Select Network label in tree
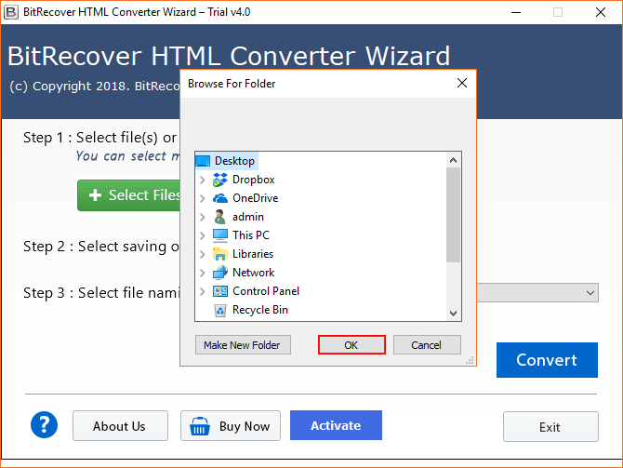 [x=254, y=273]
